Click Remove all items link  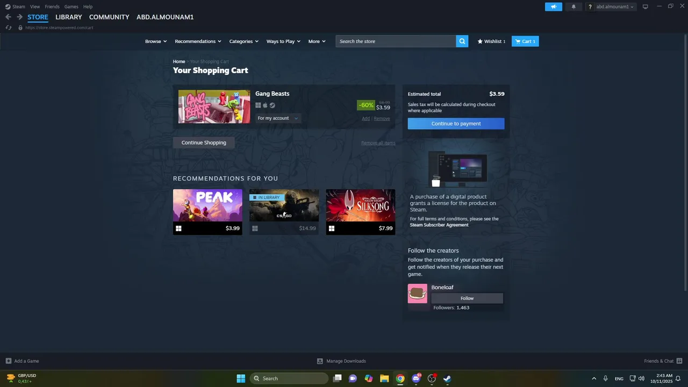[378, 143]
